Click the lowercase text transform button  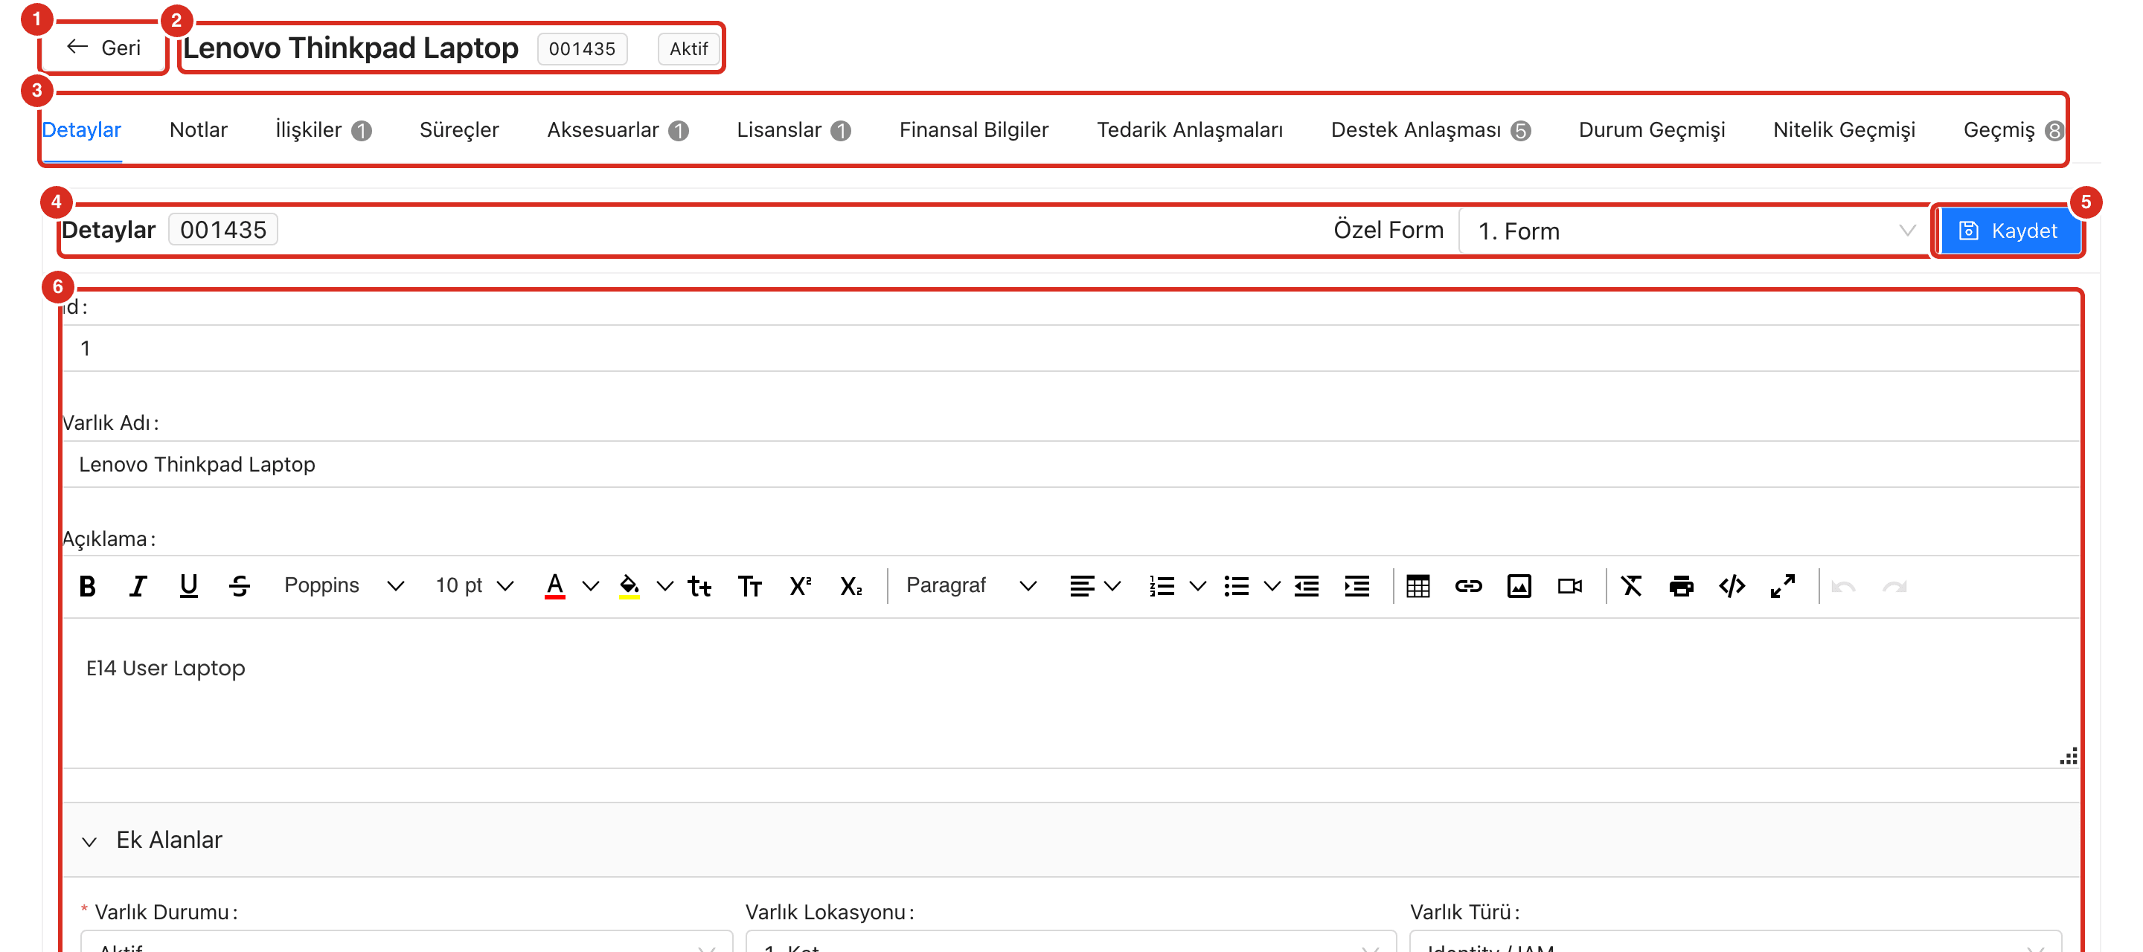coord(699,586)
